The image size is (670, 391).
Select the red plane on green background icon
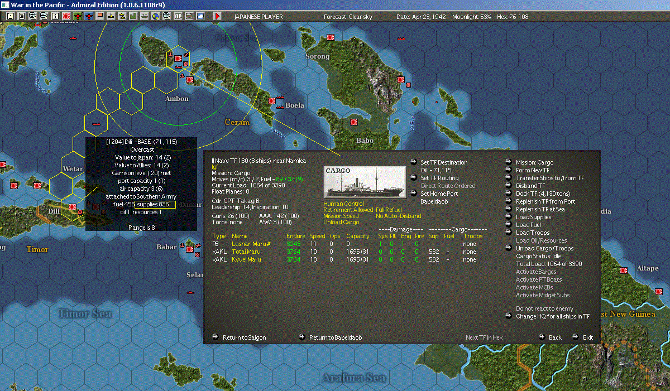(x=77, y=16)
